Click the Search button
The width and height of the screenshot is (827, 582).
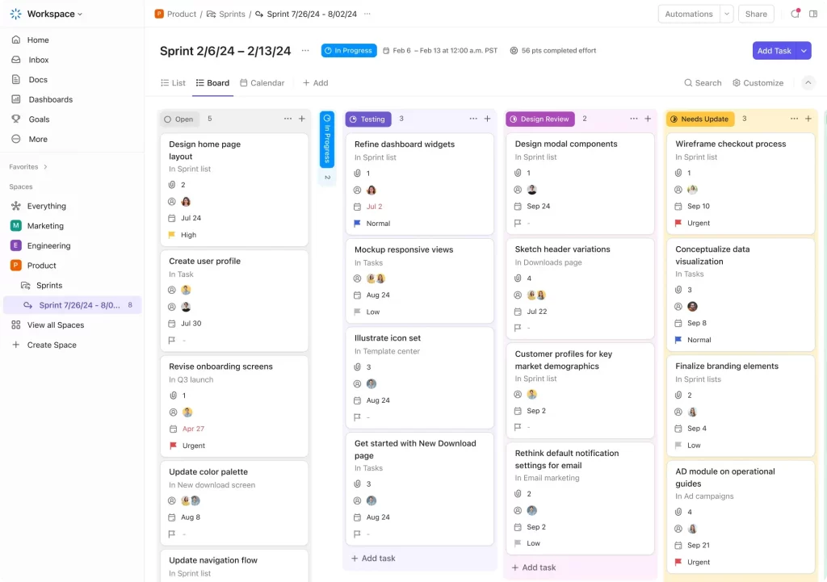click(703, 83)
